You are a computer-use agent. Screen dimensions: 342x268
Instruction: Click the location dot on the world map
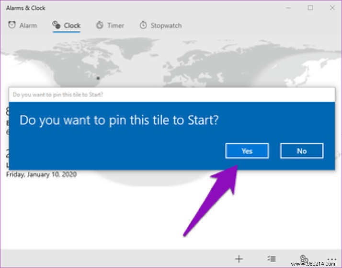(x=98, y=78)
